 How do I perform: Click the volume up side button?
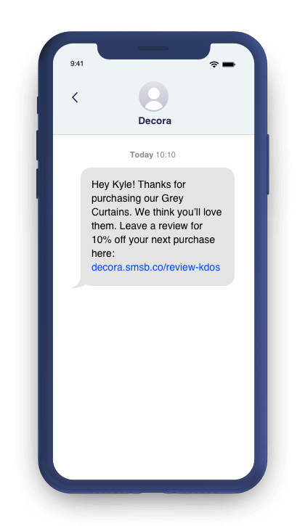[38, 145]
